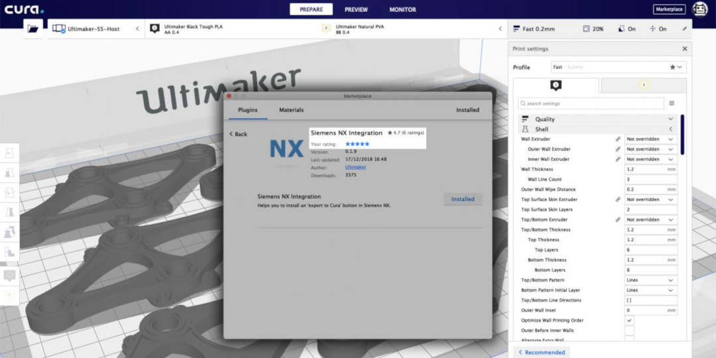Click the support On icon

621,29
